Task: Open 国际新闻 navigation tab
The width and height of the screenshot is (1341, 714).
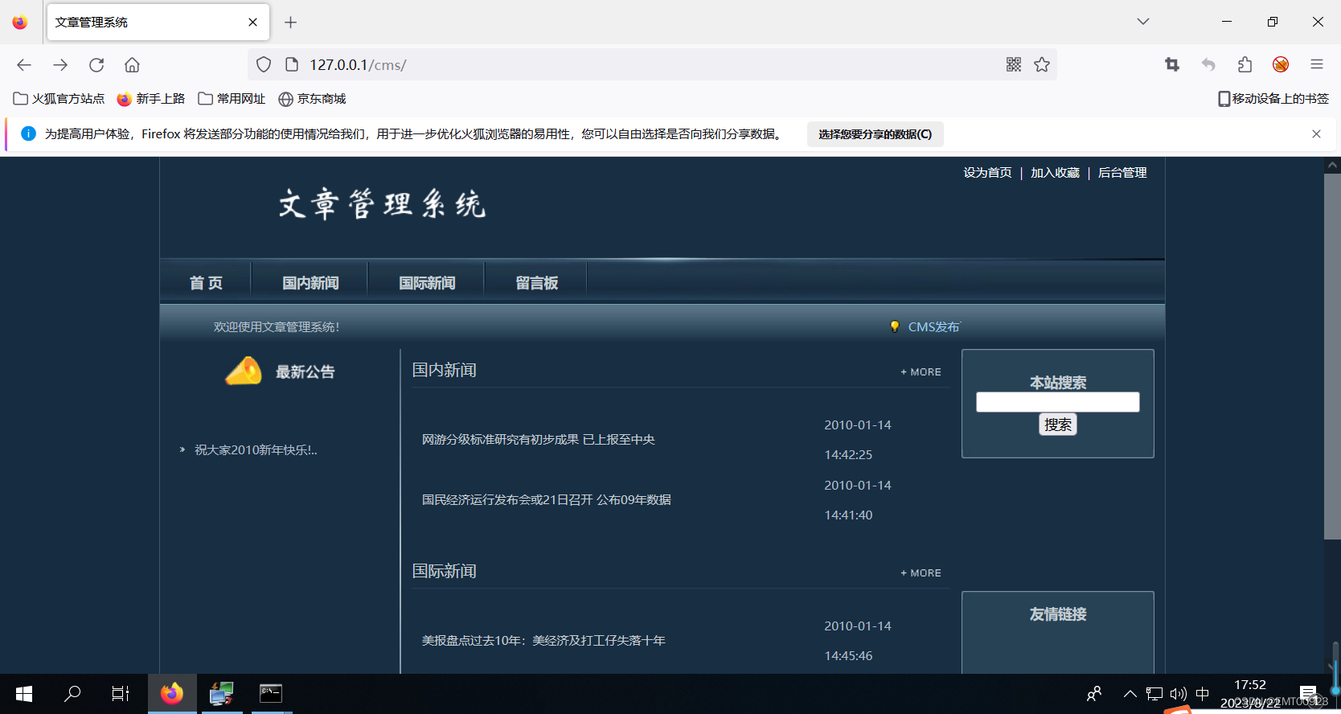Action: (x=427, y=283)
